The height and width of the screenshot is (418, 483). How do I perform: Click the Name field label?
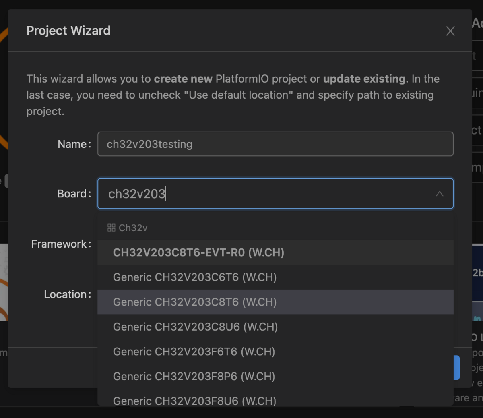(74, 144)
